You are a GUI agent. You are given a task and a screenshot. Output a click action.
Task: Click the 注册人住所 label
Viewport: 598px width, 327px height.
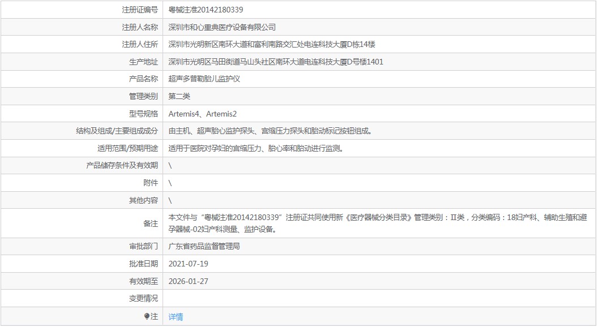click(x=139, y=44)
